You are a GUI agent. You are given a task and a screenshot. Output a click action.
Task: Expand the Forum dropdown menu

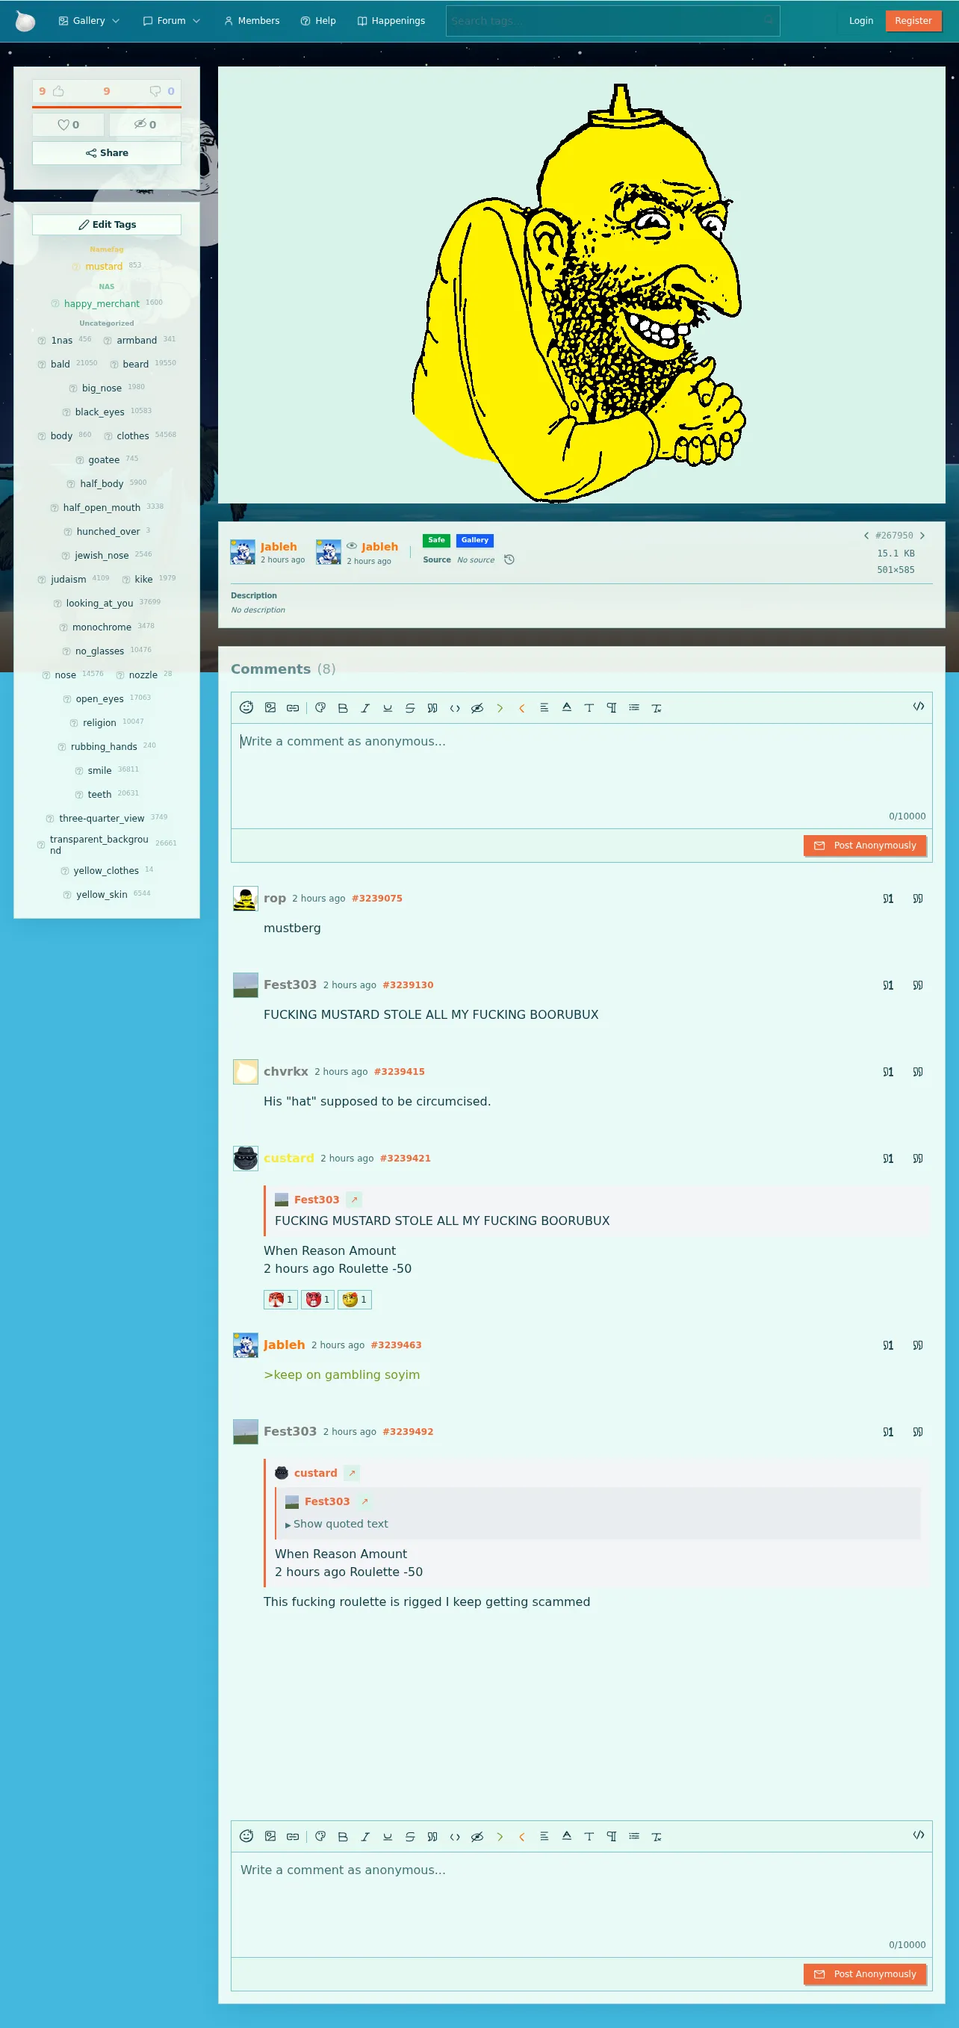[x=172, y=20]
